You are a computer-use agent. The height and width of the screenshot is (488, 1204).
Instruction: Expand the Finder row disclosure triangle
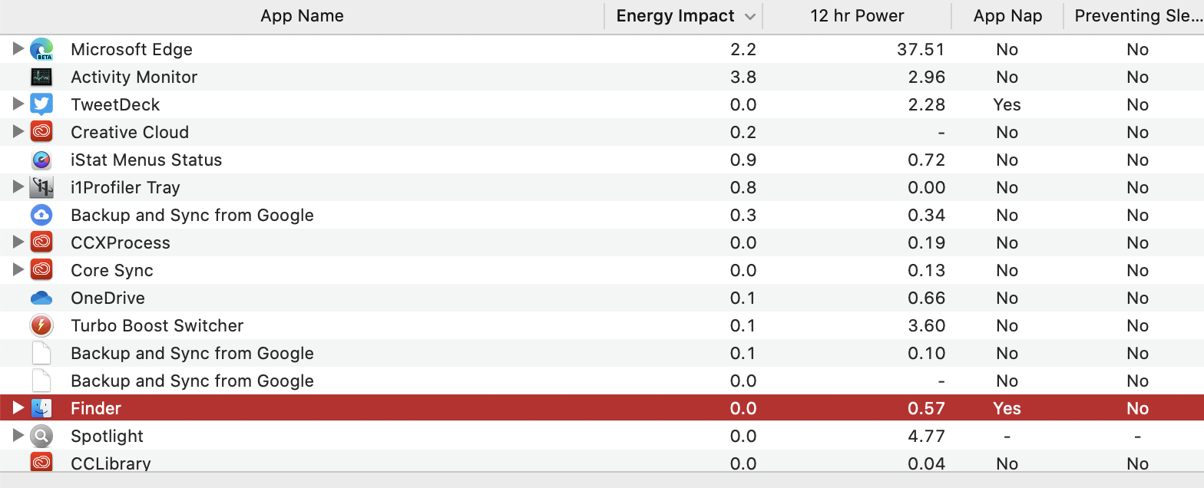click(x=18, y=408)
